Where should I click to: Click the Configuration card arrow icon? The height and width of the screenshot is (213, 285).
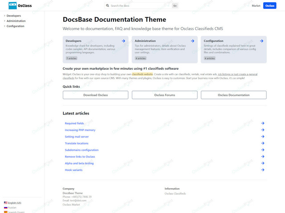click(261, 41)
